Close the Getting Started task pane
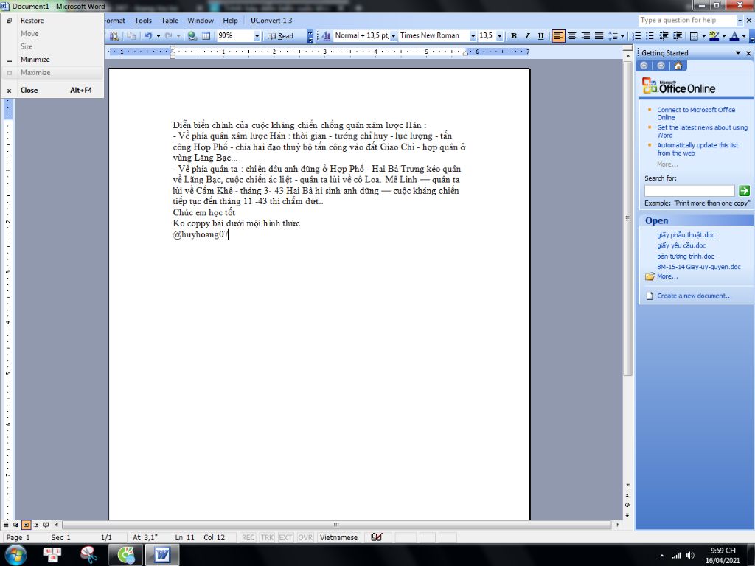 (748, 53)
